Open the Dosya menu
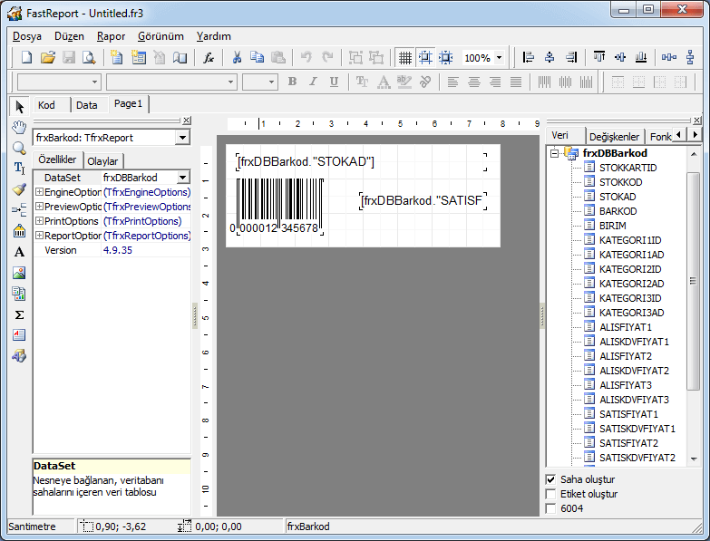 click(26, 36)
